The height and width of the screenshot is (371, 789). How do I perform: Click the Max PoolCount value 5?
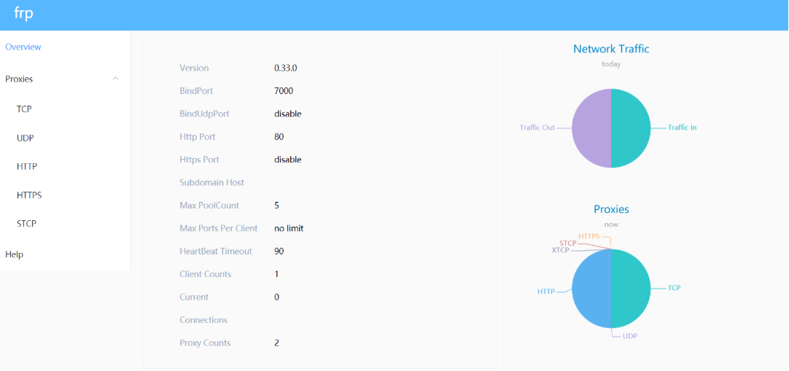coord(277,205)
